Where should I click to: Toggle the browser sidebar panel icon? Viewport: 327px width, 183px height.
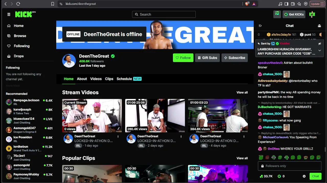(286, 4)
